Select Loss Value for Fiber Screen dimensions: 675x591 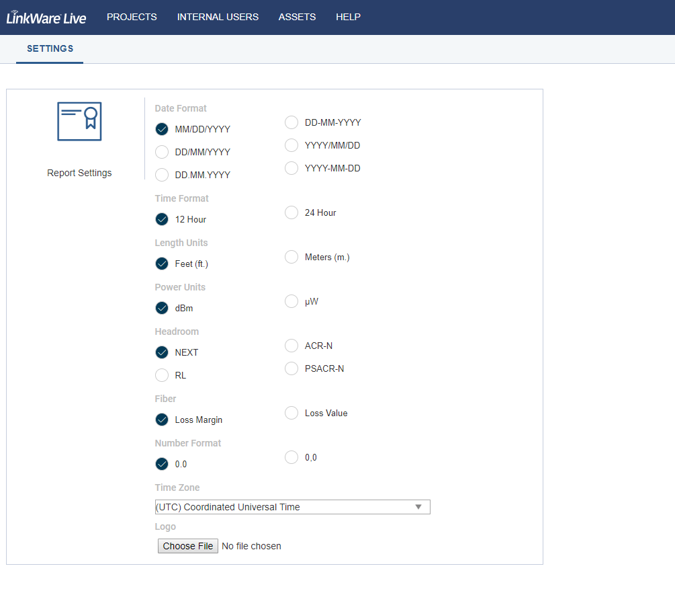(291, 413)
